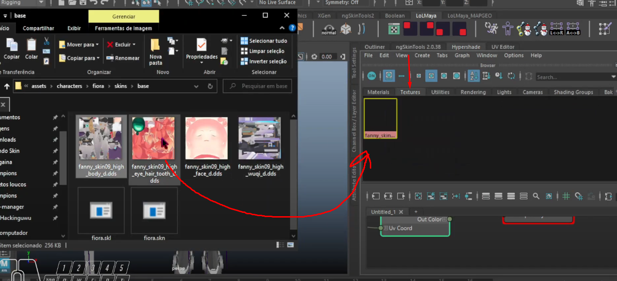Image resolution: width=617 pixels, height=281 pixels.
Task: Switch to the Materials tab in Hypershade
Action: pos(378,92)
